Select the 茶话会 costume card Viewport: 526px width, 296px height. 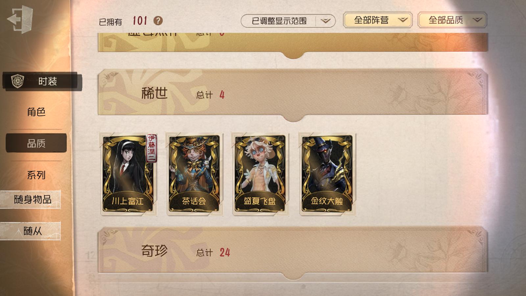click(195, 174)
